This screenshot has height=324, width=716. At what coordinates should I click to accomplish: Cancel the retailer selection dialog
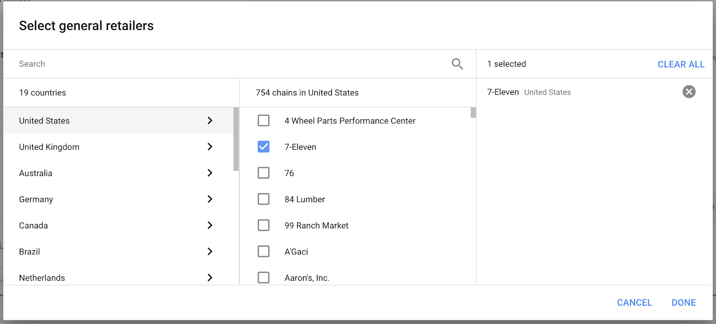point(634,303)
